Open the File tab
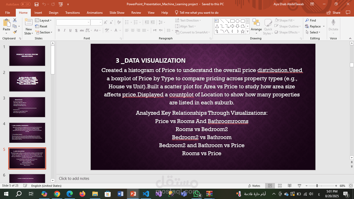Viewport: 354px width, 199px height. point(8,13)
